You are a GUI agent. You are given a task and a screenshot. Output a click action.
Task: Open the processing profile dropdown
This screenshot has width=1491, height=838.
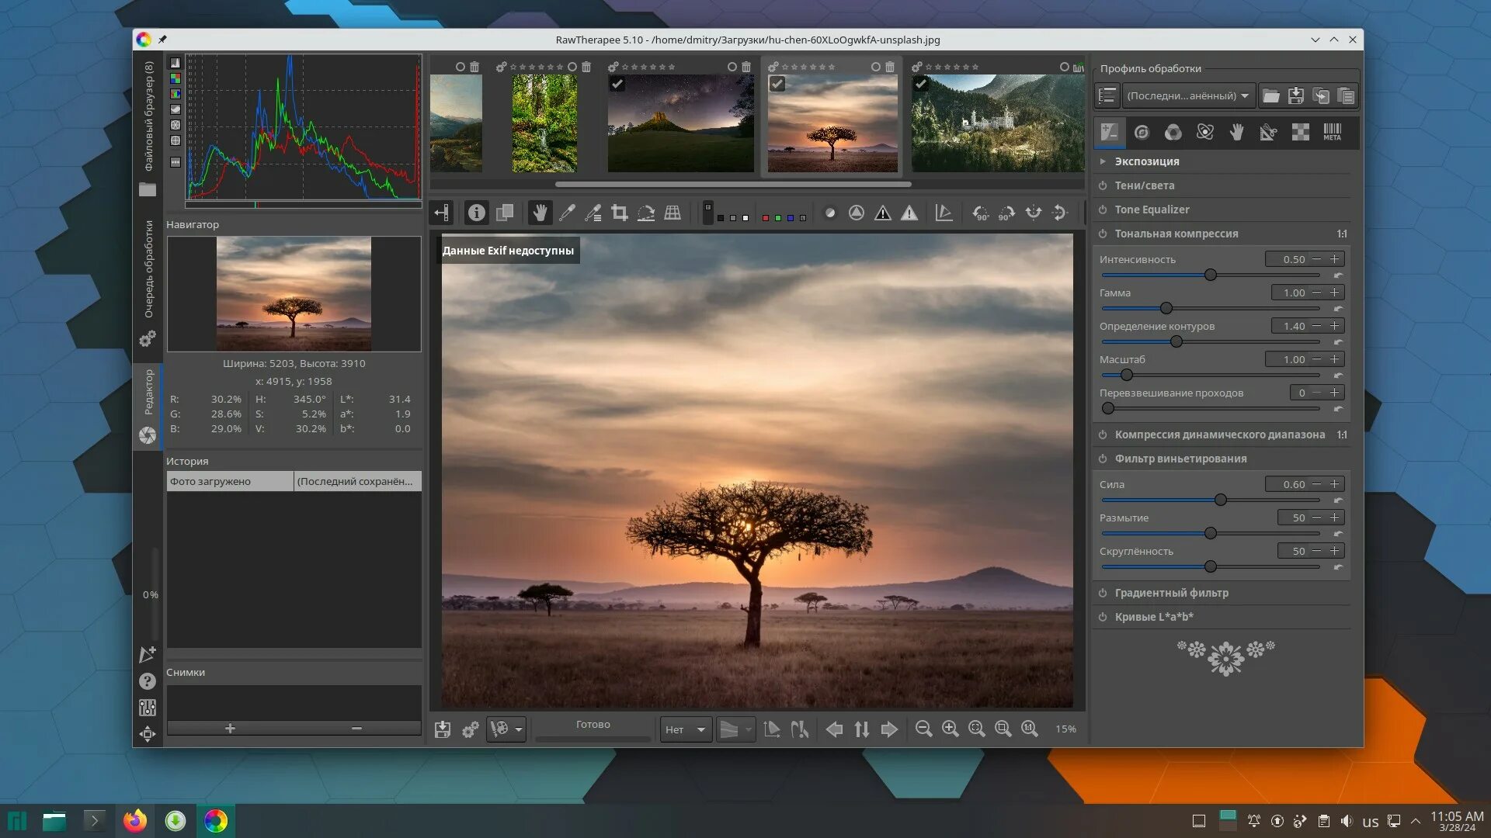click(1188, 95)
